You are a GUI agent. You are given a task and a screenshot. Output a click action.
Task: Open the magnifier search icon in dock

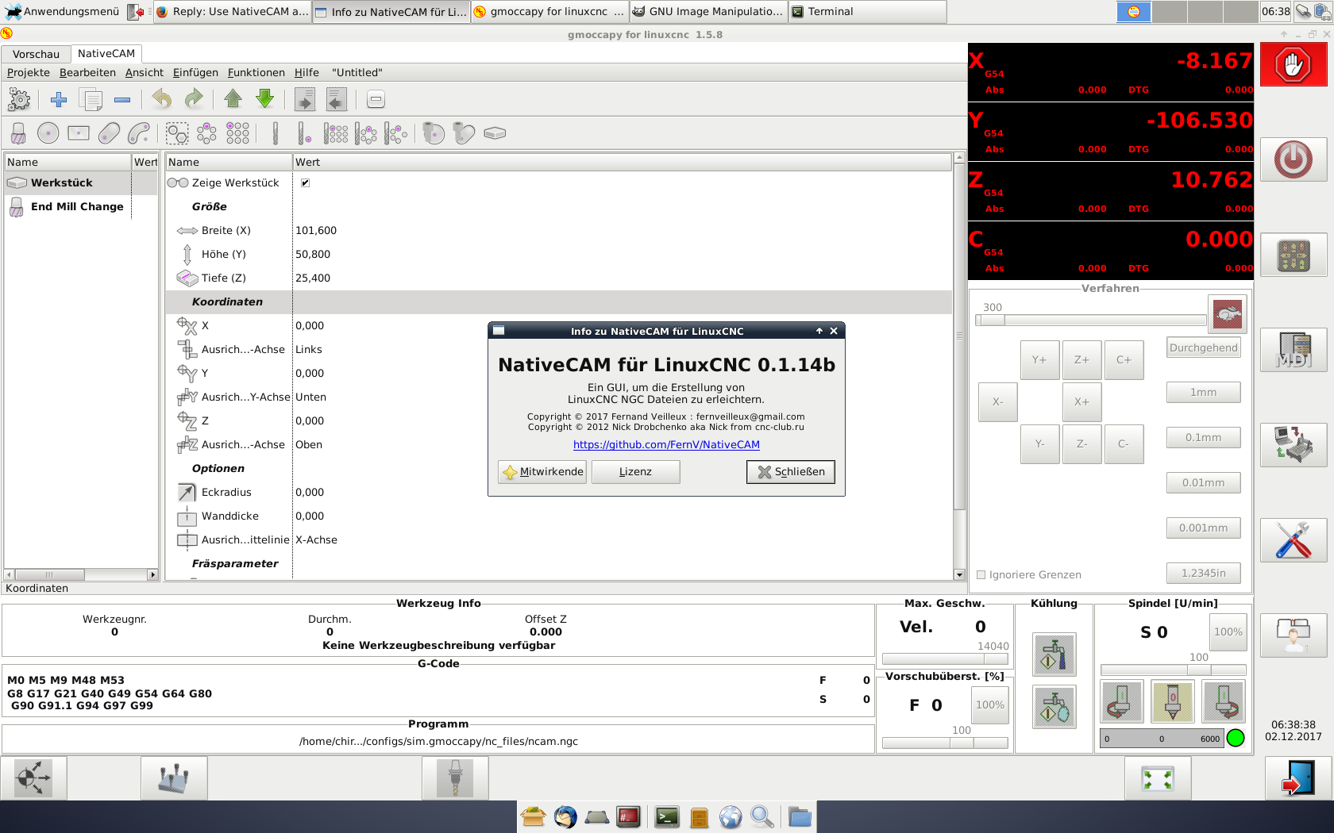[x=762, y=816]
